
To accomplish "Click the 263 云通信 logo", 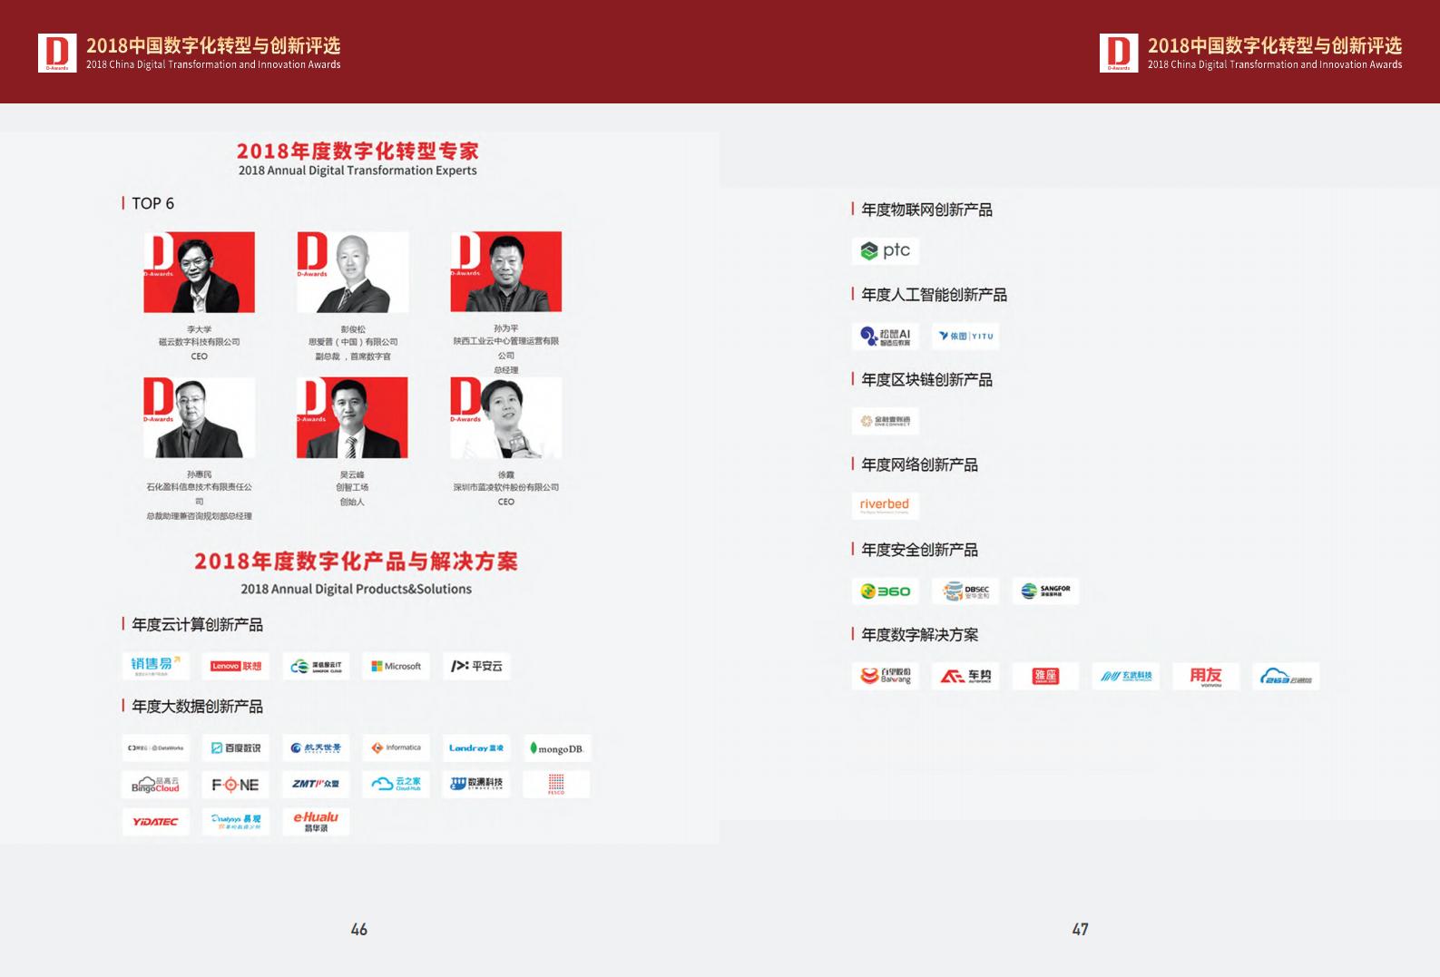I will click(x=1286, y=677).
